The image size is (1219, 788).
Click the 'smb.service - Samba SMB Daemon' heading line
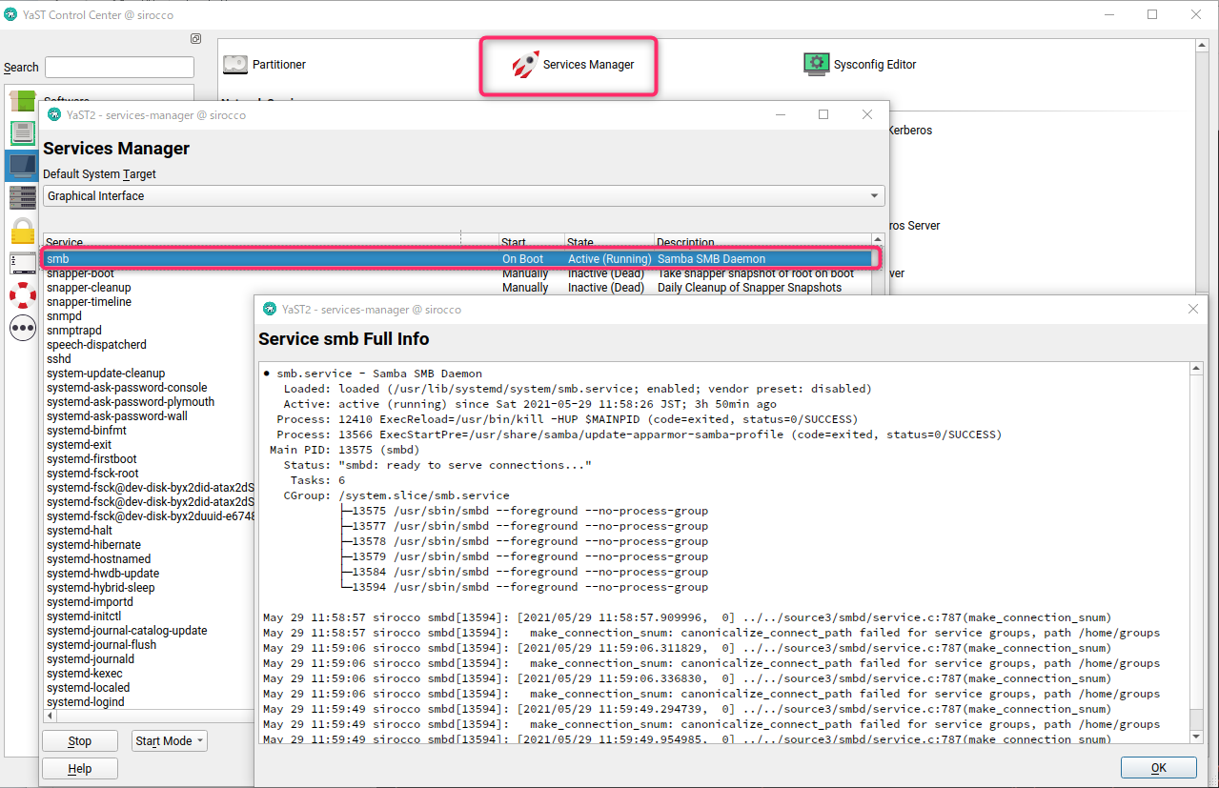(x=373, y=374)
